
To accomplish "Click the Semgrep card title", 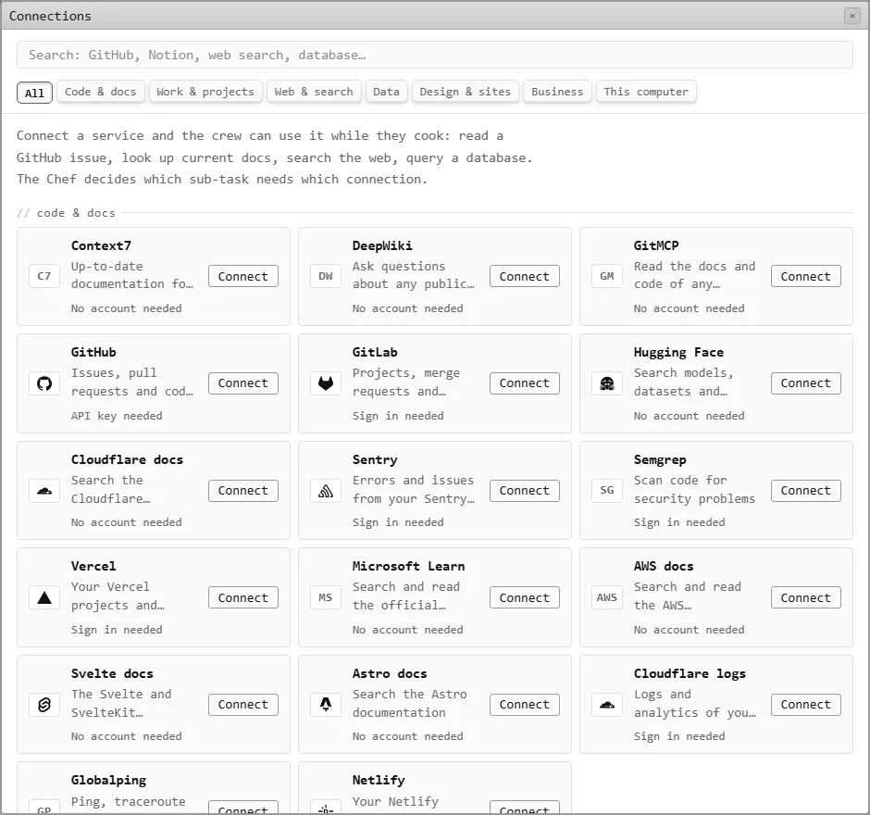I will click(x=660, y=459).
